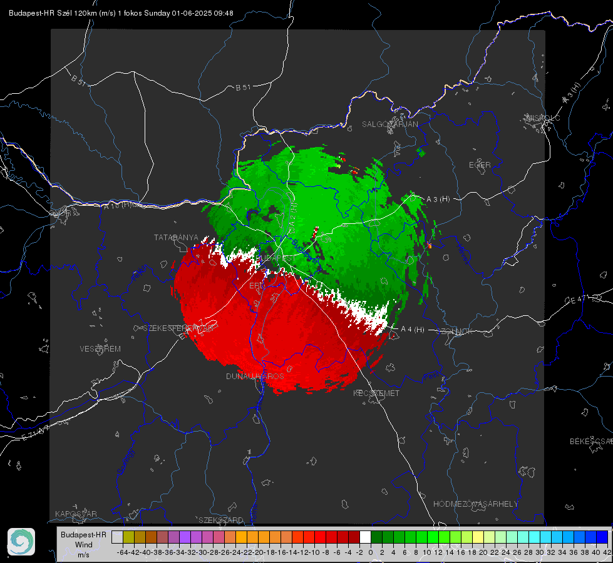Click the KECSKEMÉT city label
This screenshot has height=563, width=613.
click(376, 393)
